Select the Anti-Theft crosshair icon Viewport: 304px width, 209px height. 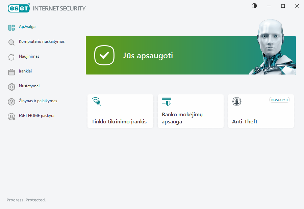236,101
